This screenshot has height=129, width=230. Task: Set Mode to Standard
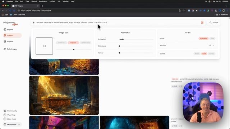click(203, 38)
